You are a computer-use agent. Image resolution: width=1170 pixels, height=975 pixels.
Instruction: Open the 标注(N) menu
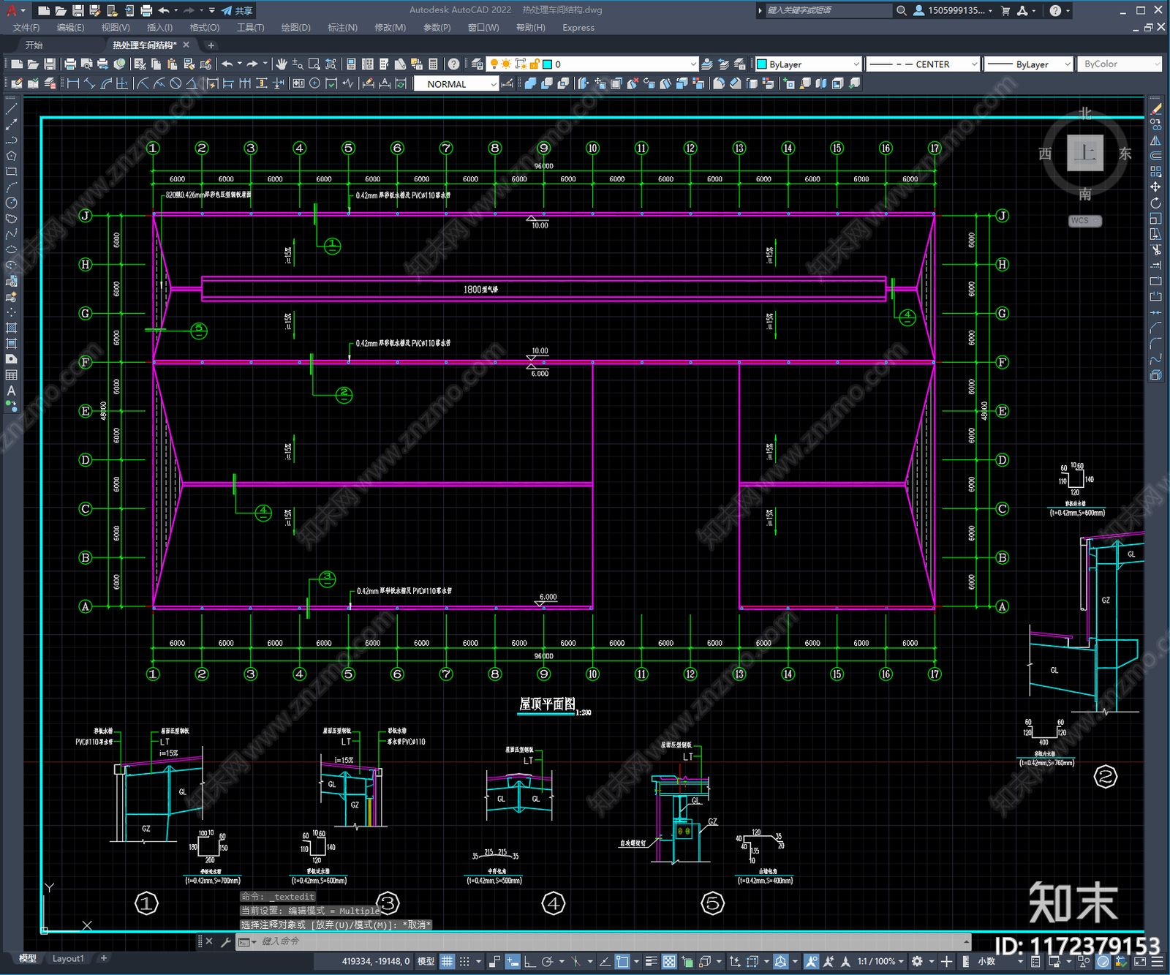[342, 28]
